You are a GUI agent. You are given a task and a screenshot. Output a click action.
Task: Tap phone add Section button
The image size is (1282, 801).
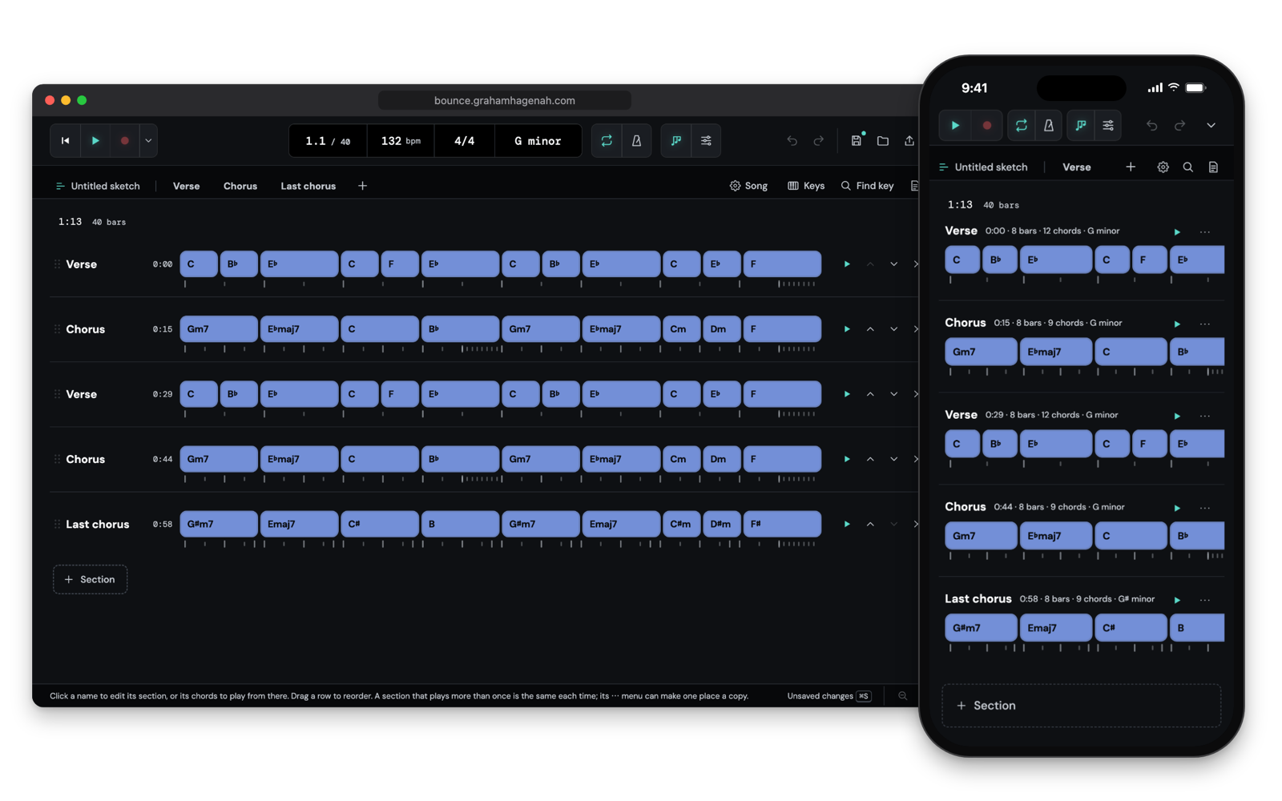[1081, 706]
